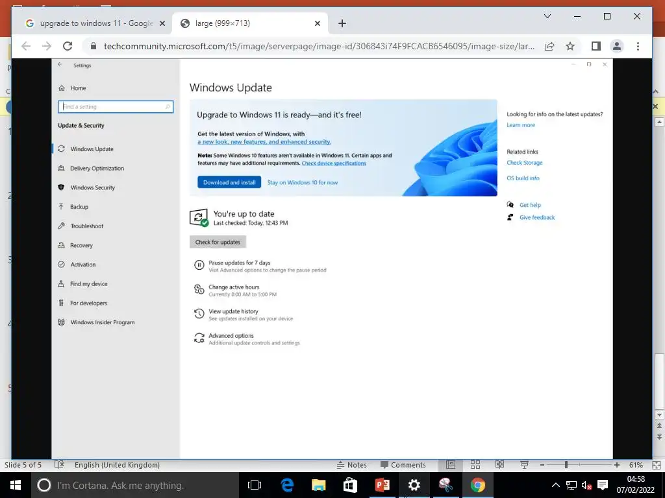View site information via the lock icon
This screenshot has width=665, height=498.
point(94,46)
